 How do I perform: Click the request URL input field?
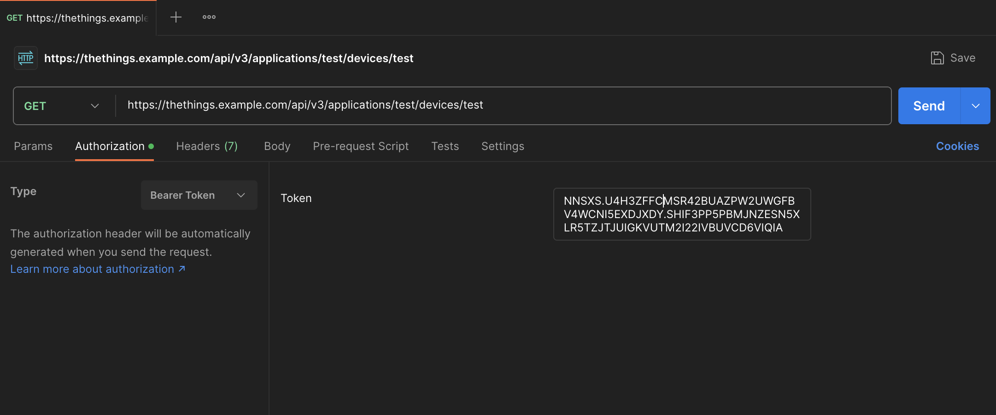click(502, 105)
